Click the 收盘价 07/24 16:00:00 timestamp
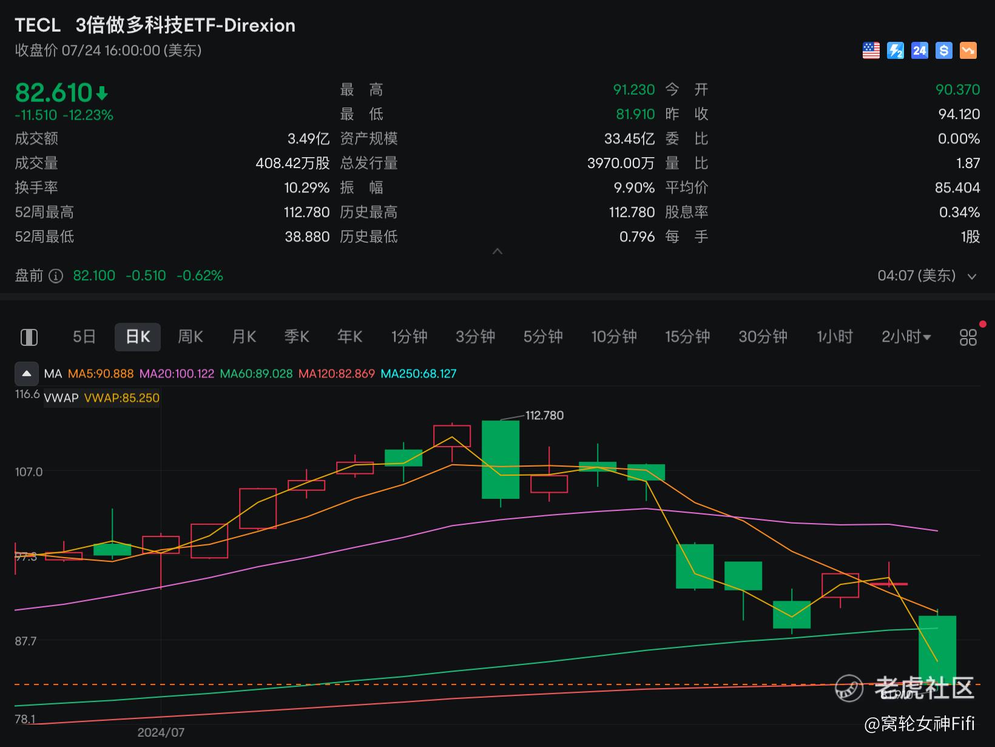Viewport: 995px width, 747px height. [x=109, y=50]
